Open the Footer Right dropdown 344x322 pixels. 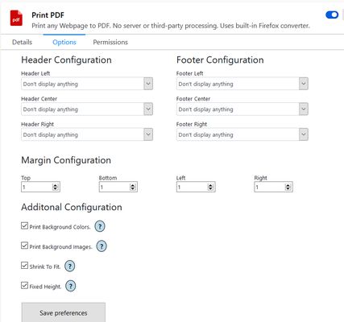tap(242, 134)
